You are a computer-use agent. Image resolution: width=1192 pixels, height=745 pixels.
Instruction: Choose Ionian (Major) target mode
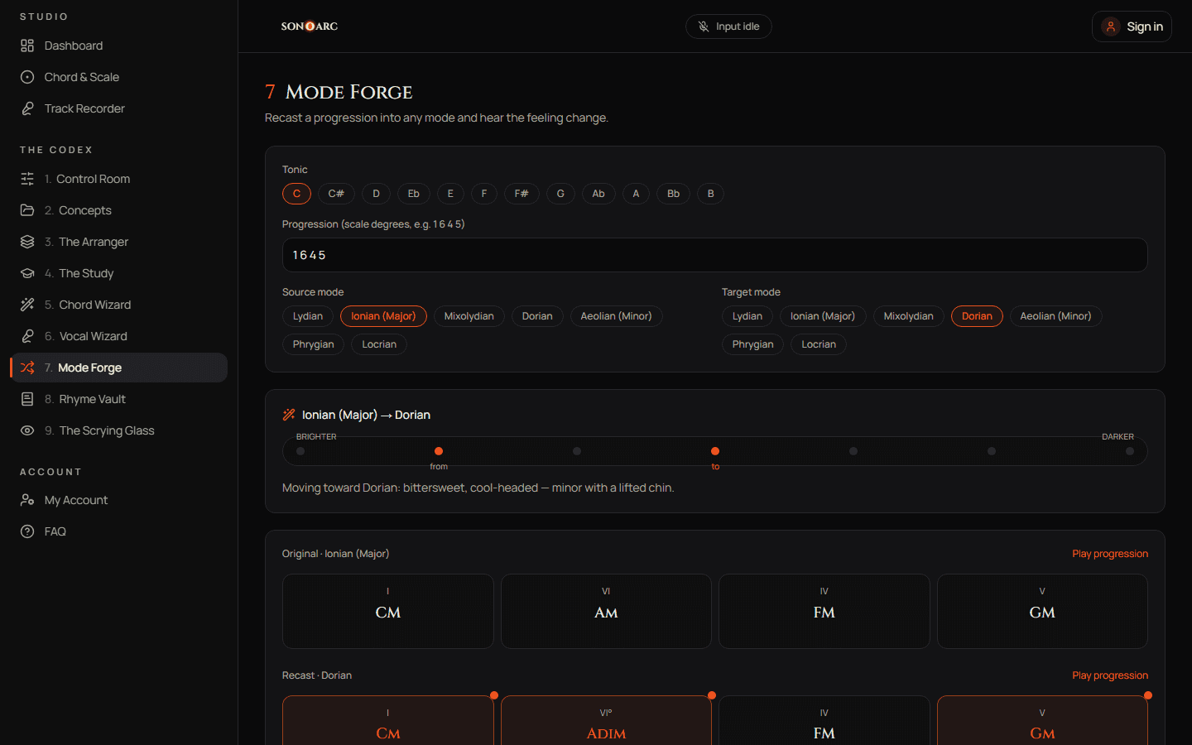tap(823, 316)
